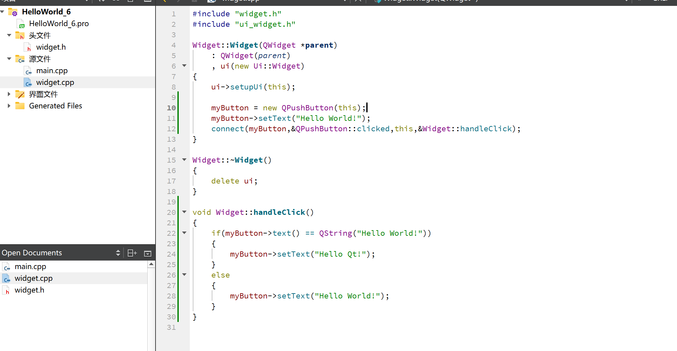677x351 pixels.
Task: Click the Open Documents scrollbar up arrow
Action: click(151, 264)
